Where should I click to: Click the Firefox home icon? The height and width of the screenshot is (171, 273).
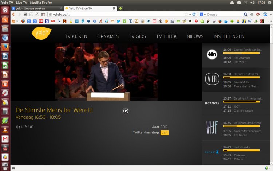258,14
